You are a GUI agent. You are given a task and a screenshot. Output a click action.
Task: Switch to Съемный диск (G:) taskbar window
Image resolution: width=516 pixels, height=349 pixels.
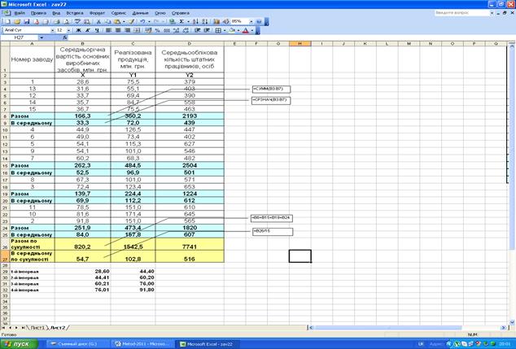click(x=76, y=344)
